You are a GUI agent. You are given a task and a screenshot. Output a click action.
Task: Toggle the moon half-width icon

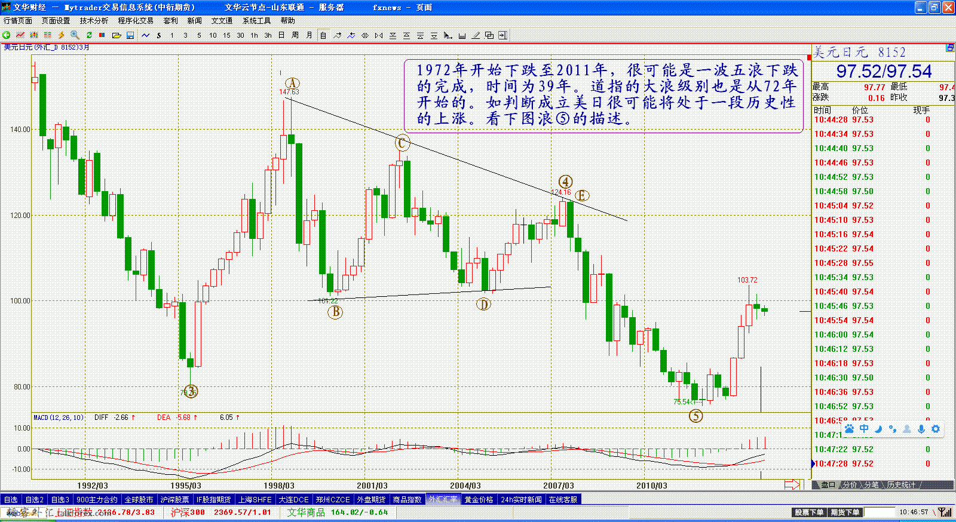[x=878, y=429]
